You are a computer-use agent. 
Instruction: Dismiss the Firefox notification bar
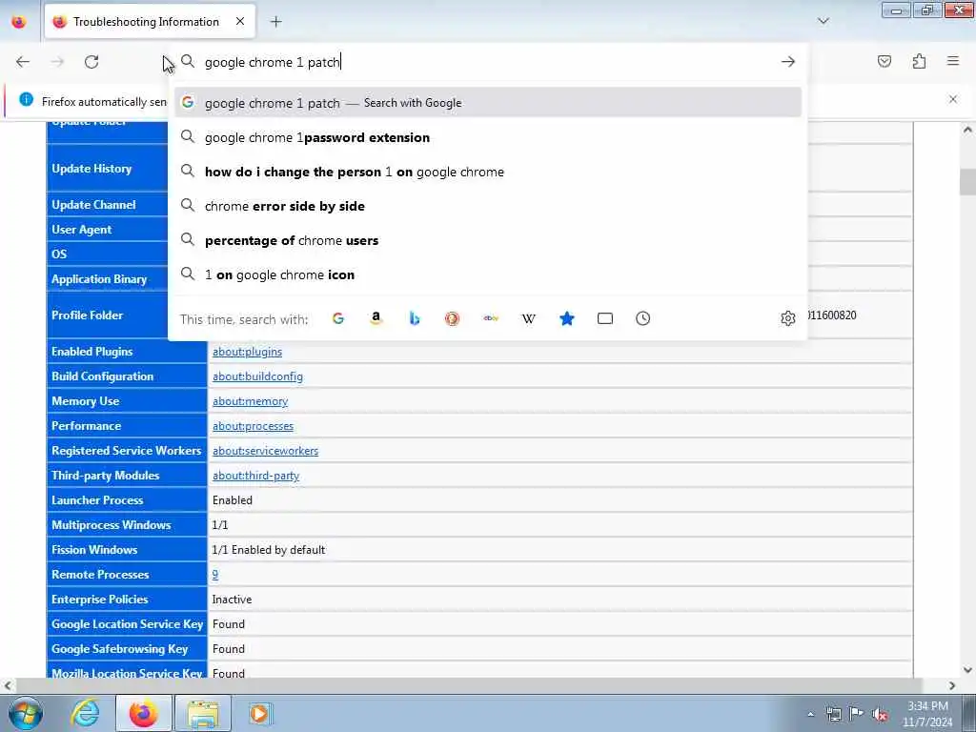click(953, 99)
